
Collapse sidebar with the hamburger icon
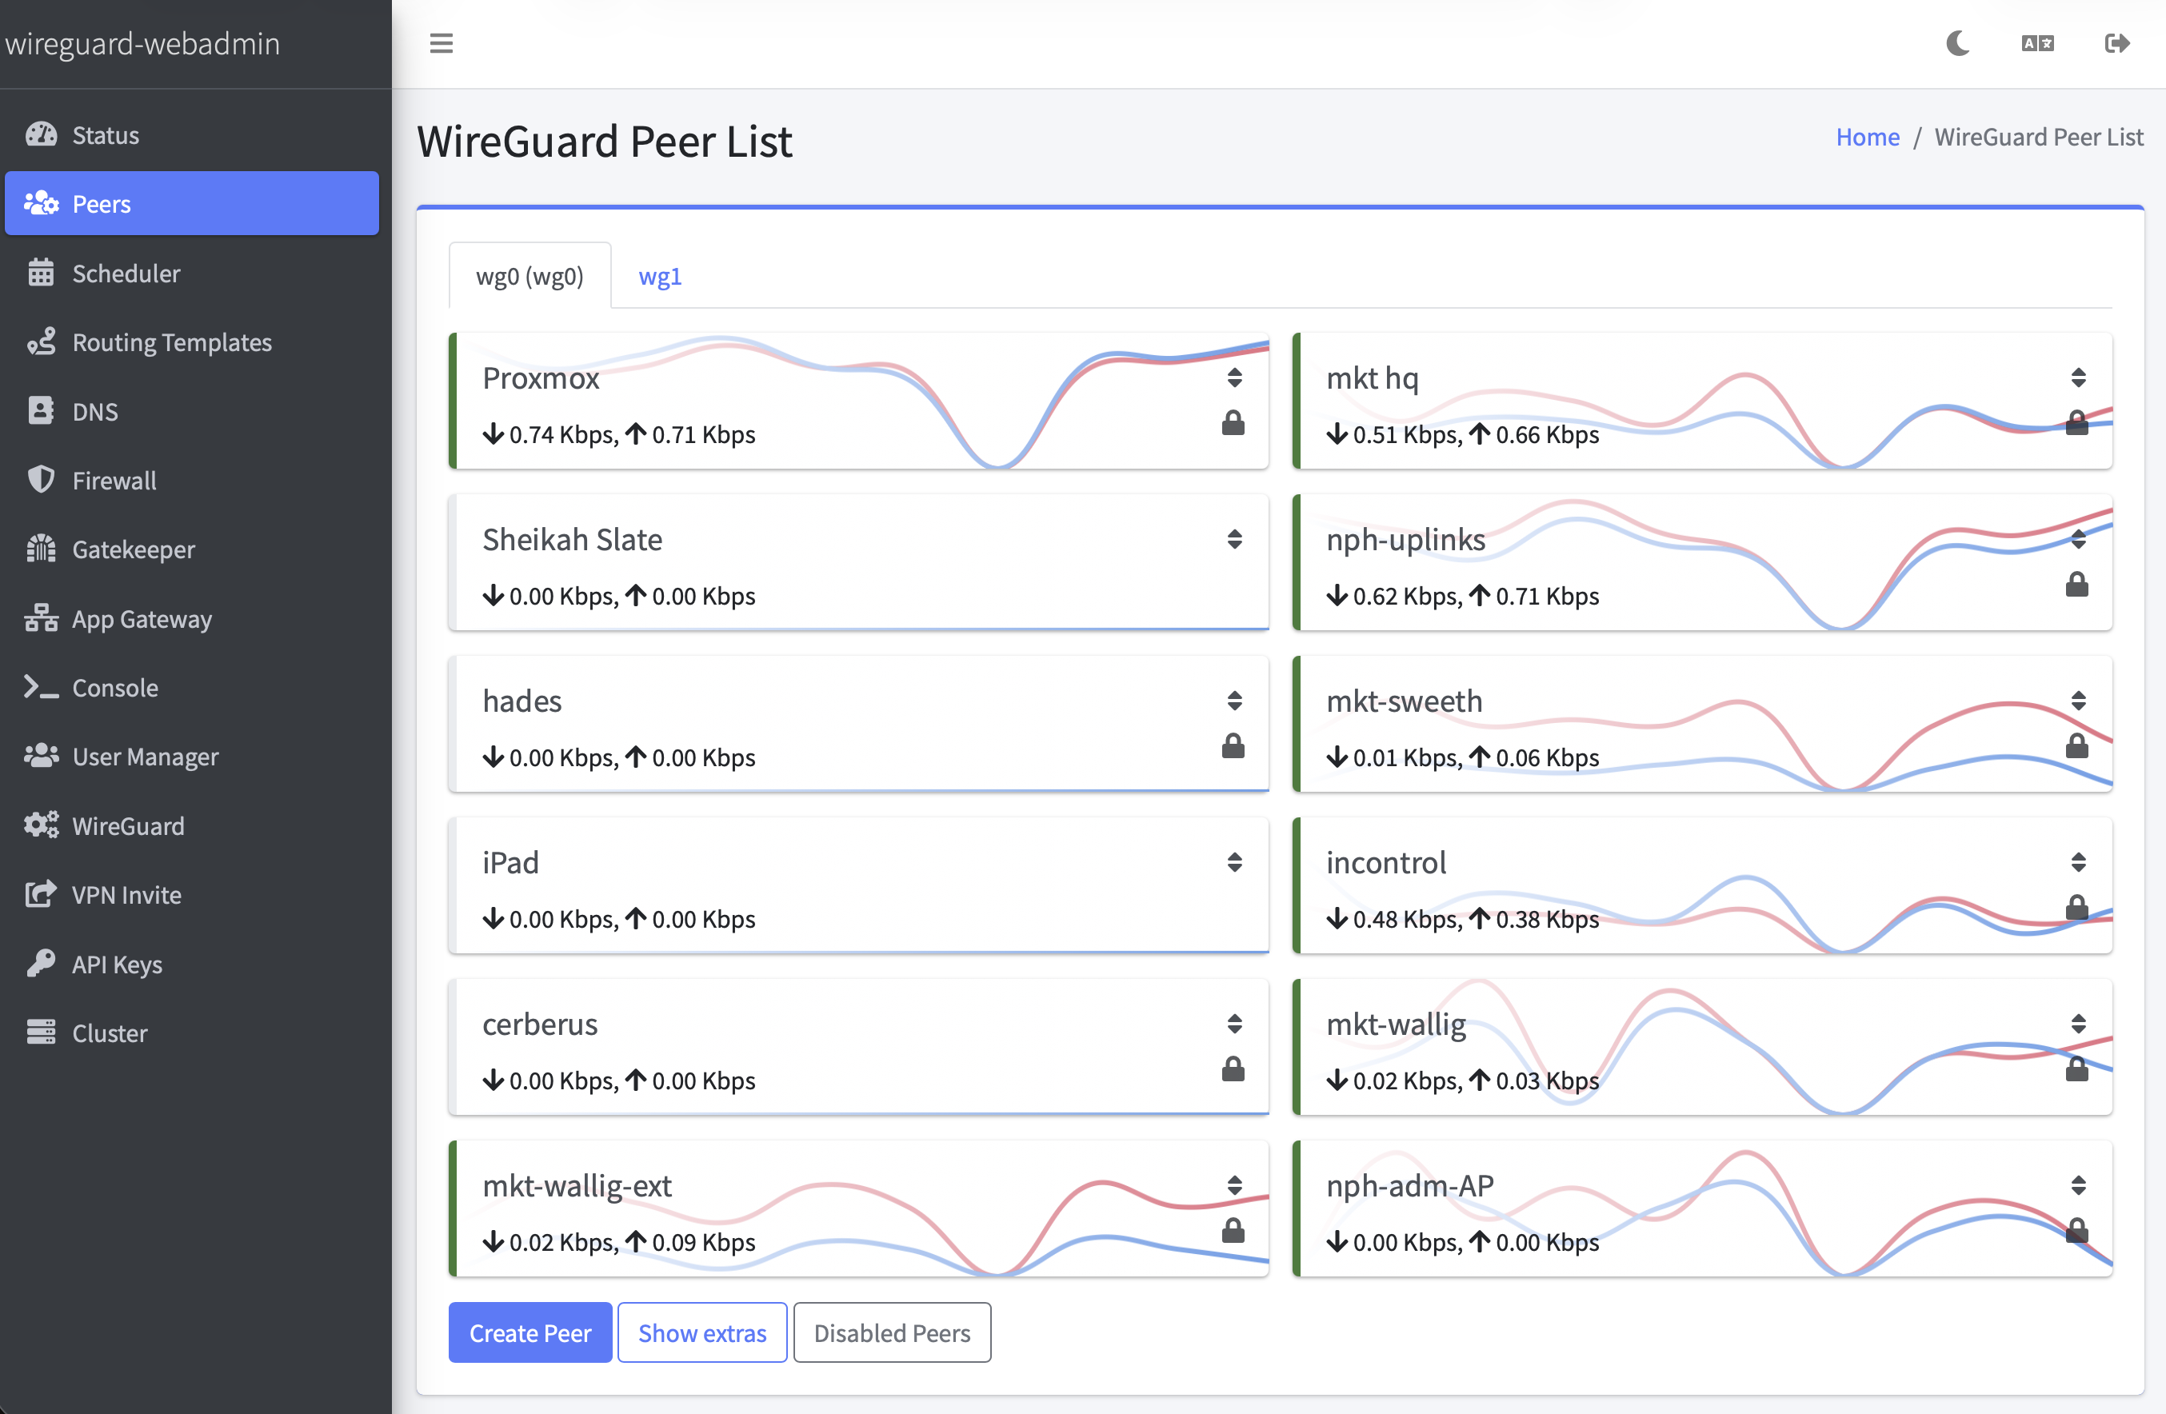point(441,42)
